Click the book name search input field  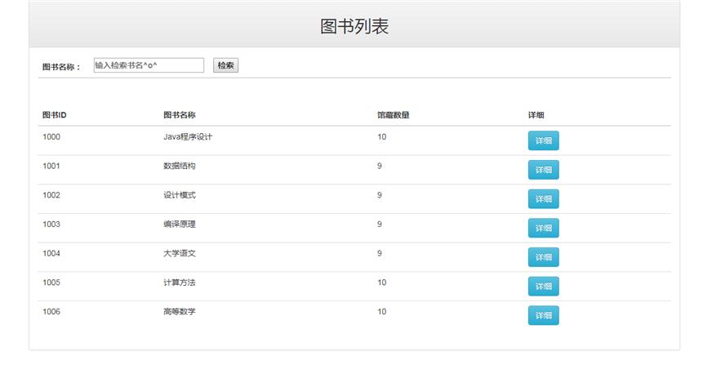(149, 65)
